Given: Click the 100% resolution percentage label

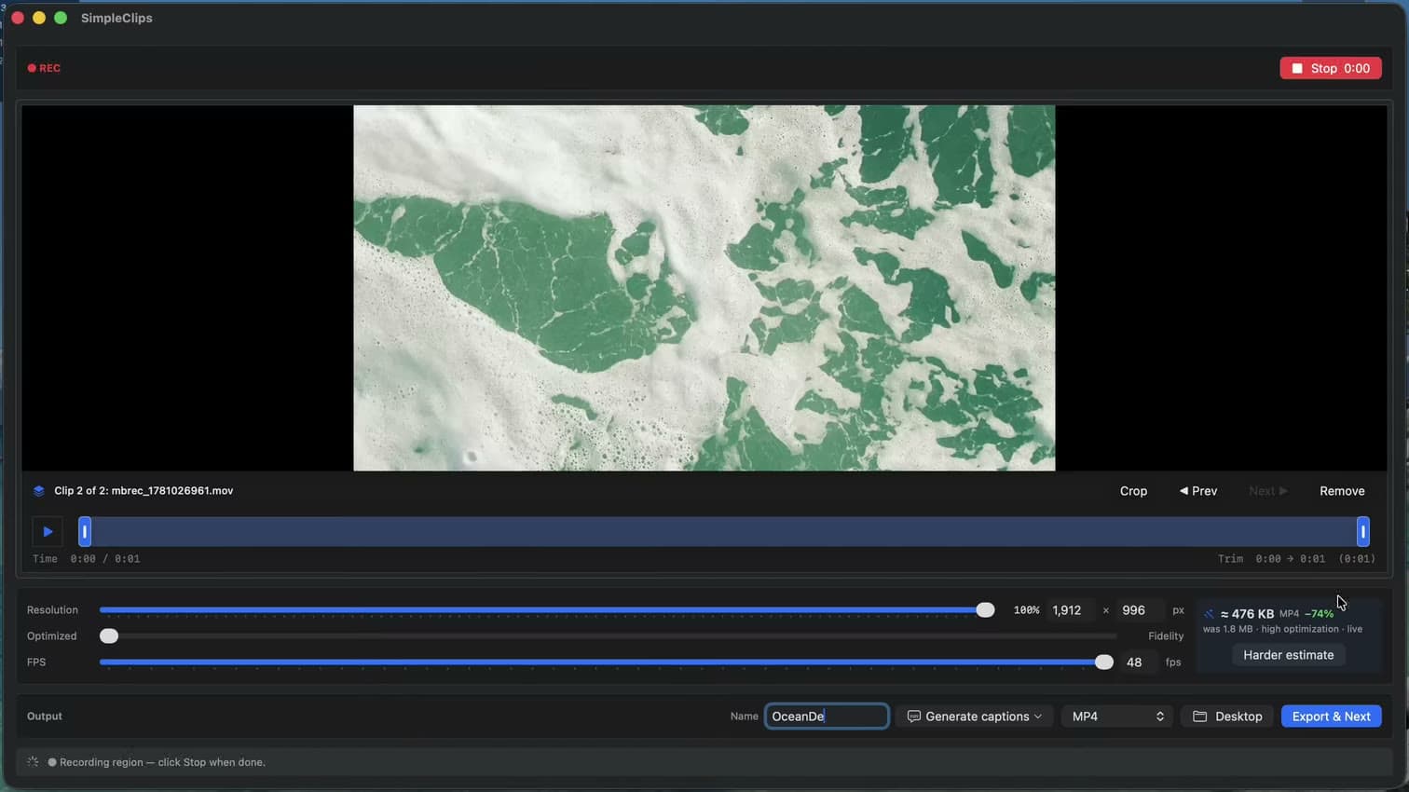Looking at the screenshot, I should click(1026, 610).
